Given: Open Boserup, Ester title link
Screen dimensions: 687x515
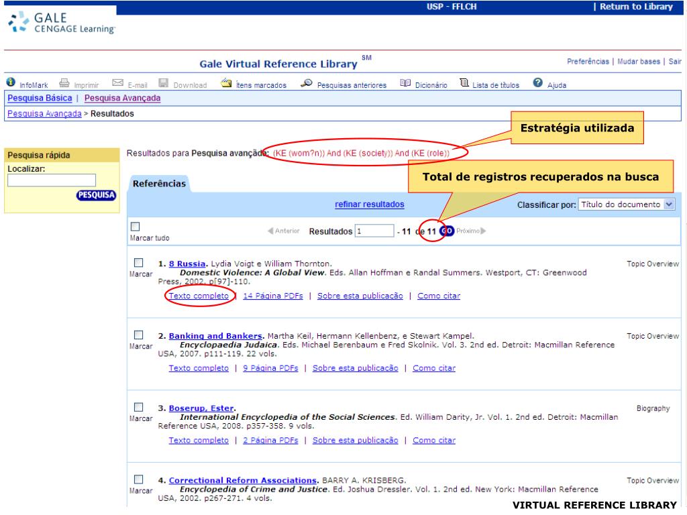Looking at the screenshot, I should coord(201,408).
